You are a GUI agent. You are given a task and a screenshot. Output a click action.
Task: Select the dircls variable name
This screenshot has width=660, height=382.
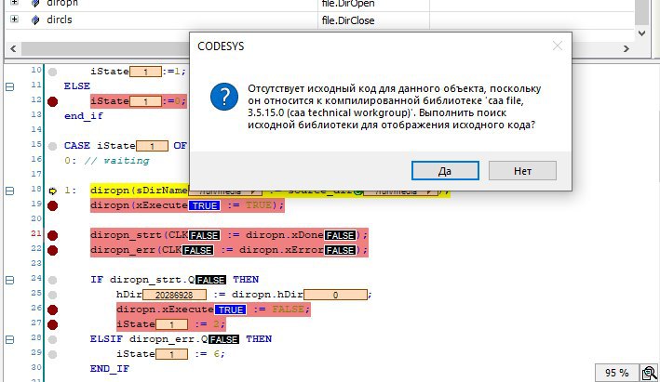[x=60, y=20]
